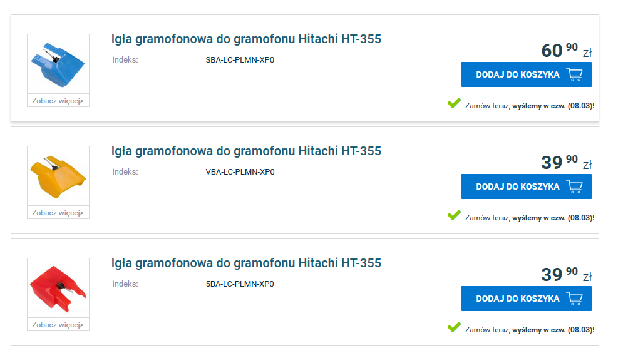Click cart icon for the red needle
Viewport: 628px width, 358px height.
(x=574, y=299)
